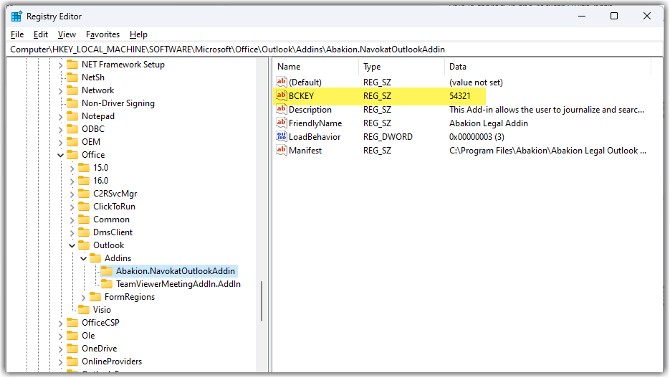Sort values by the Name column header
The image size is (670, 378).
pyautogui.click(x=315, y=67)
